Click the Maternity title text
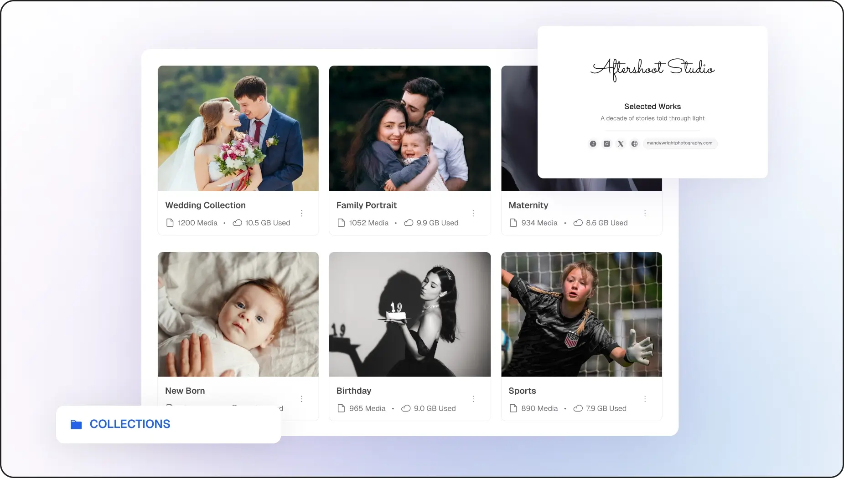This screenshot has height=478, width=844. tap(528, 205)
